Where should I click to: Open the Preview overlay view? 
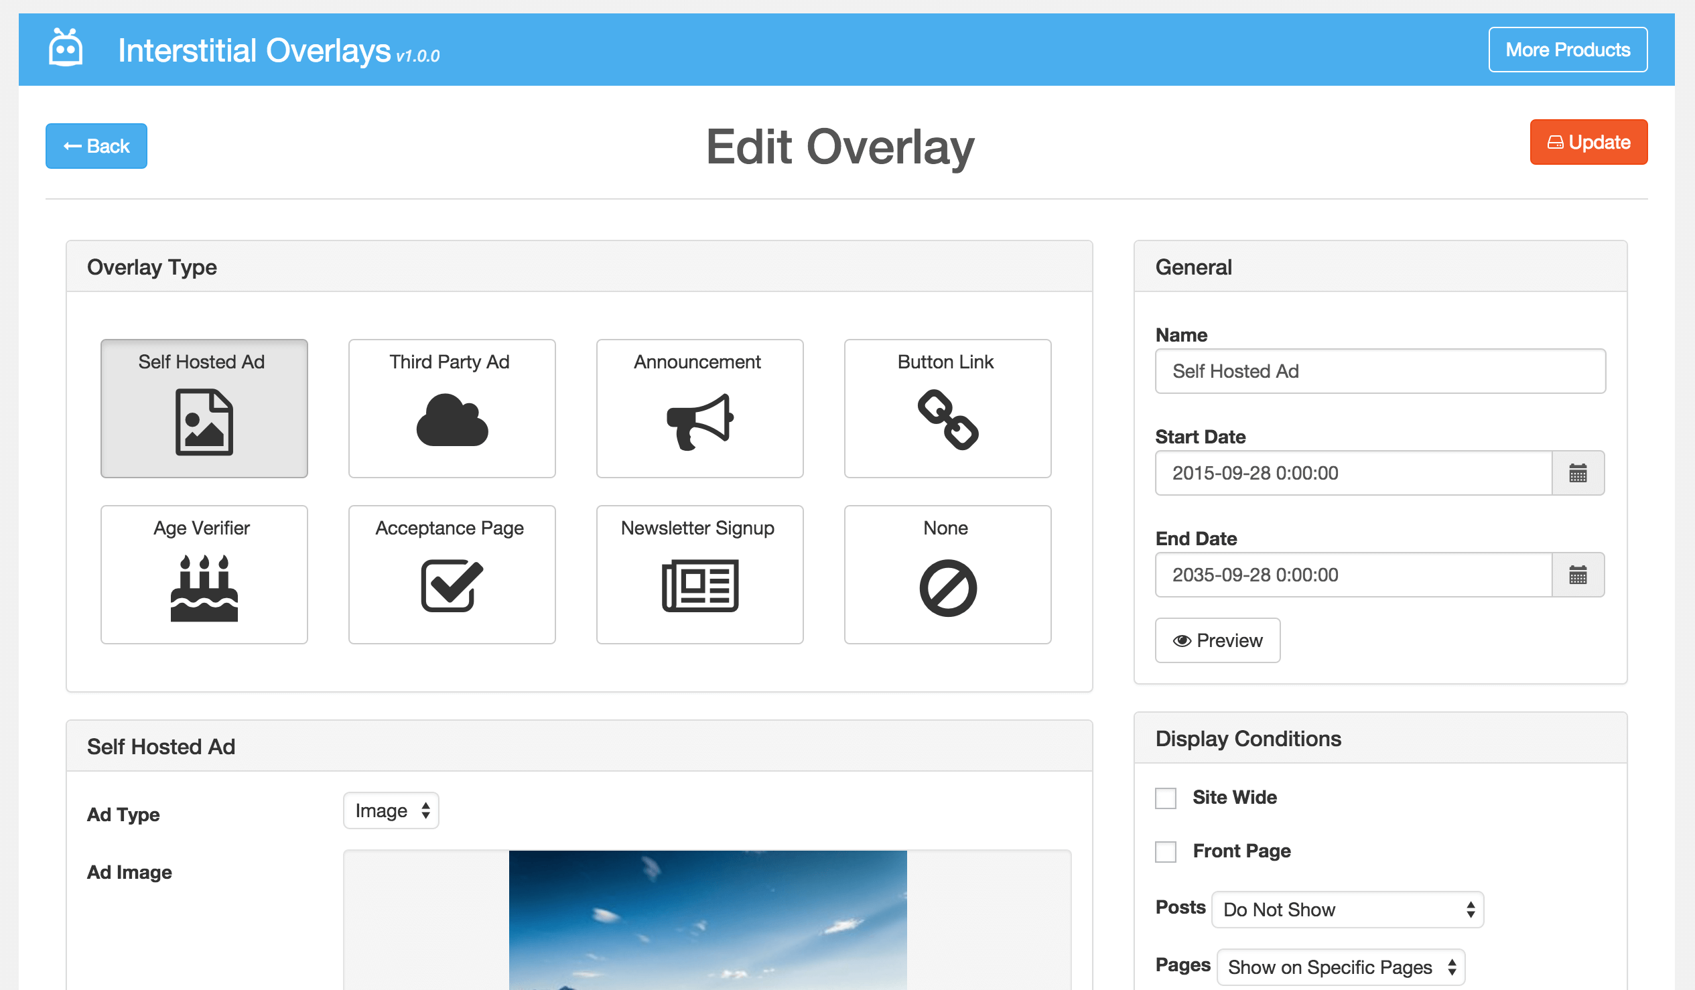1217,640
